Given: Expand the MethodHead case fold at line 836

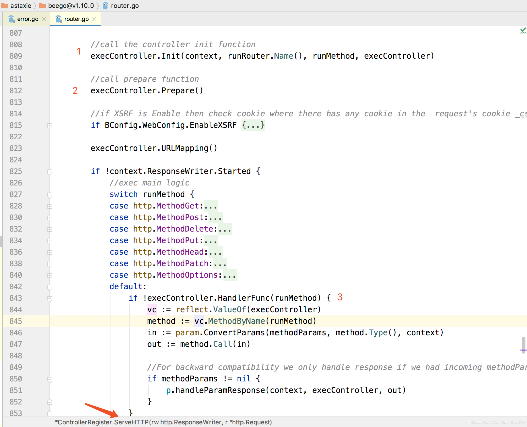Looking at the screenshot, I should (50, 252).
